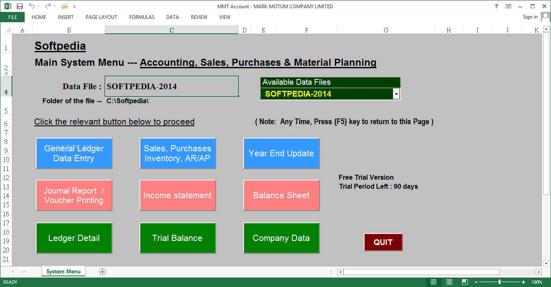The image size is (551, 287).
Task: Click the vertical scrollbar down arrow
Action: click(x=546, y=263)
